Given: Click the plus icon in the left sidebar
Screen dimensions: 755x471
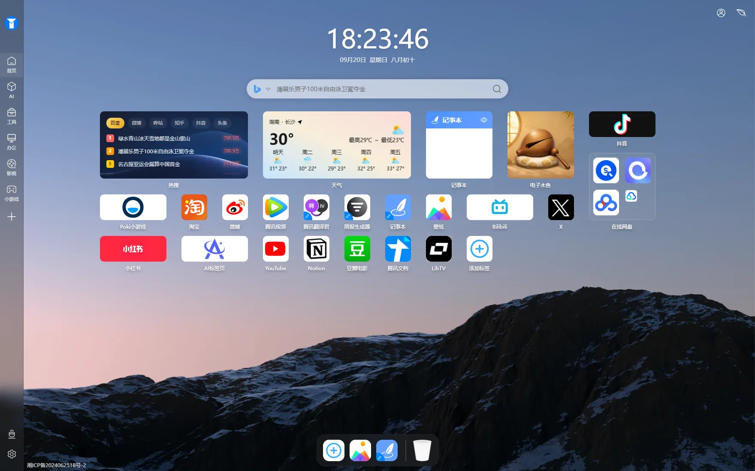Looking at the screenshot, I should [x=12, y=217].
